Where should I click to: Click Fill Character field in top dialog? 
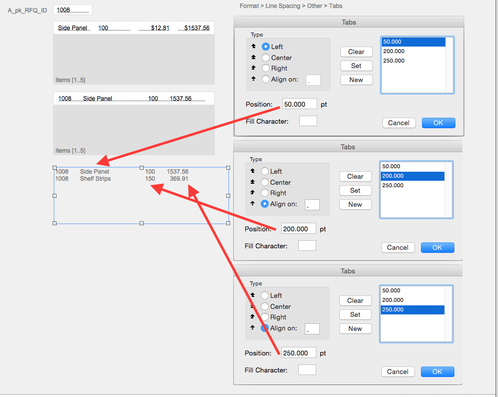pos(308,121)
